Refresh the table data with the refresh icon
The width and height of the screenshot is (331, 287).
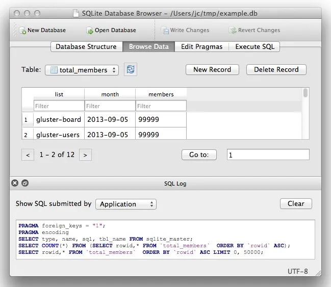tap(131, 70)
